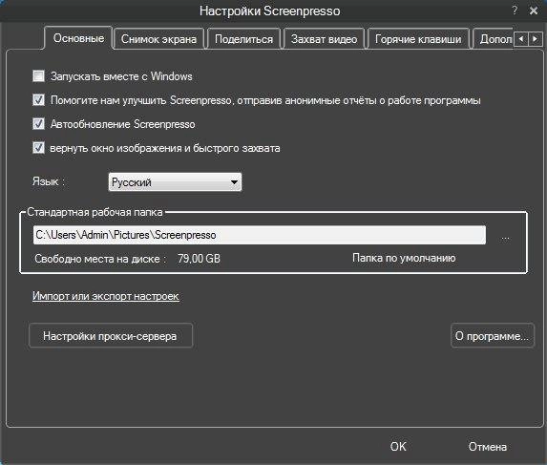This screenshot has width=547, height=465.
Task: Click the Настройки Screenpresso title text
Action: (x=269, y=11)
